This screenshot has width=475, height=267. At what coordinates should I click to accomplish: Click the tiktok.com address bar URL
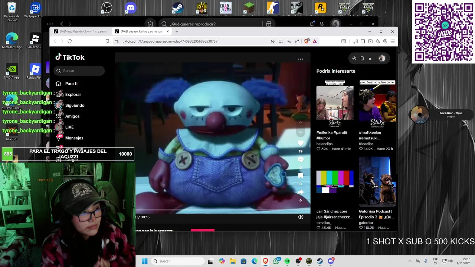170,42
